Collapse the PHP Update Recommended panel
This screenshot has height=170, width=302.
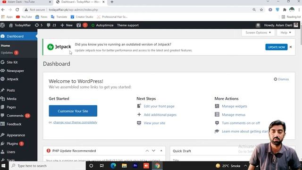[161, 151]
